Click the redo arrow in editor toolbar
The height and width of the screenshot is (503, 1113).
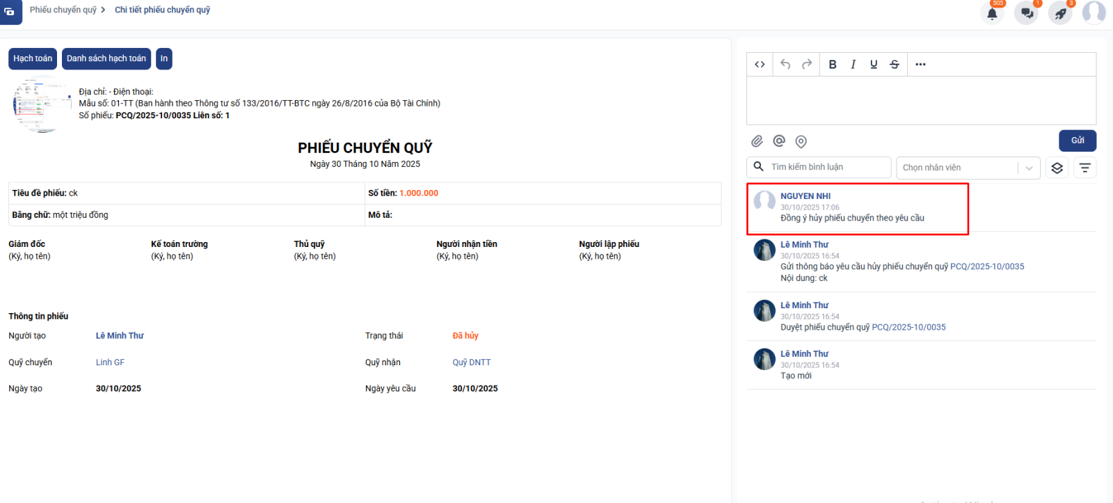click(x=807, y=65)
